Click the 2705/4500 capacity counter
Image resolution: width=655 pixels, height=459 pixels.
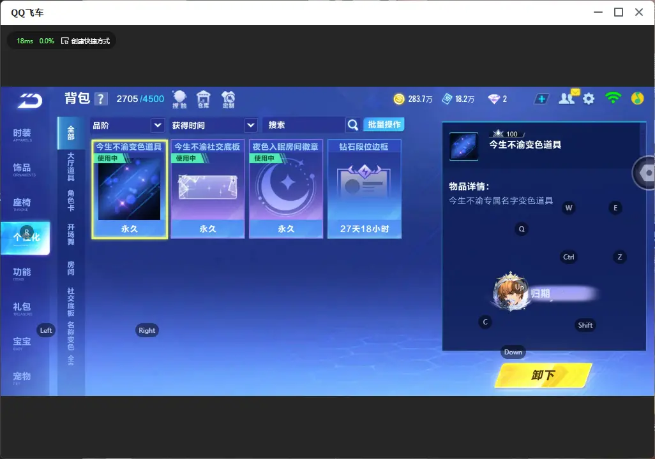[x=140, y=99]
